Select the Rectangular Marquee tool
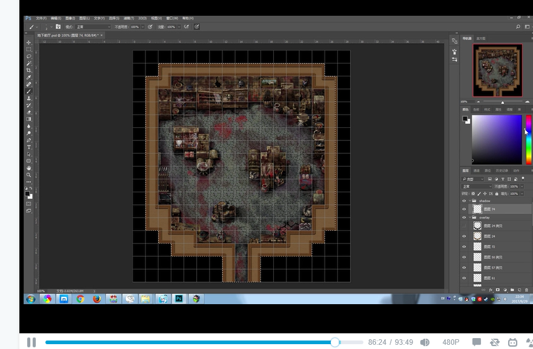Image resolution: width=533 pixels, height=349 pixels. click(x=29, y=49)
